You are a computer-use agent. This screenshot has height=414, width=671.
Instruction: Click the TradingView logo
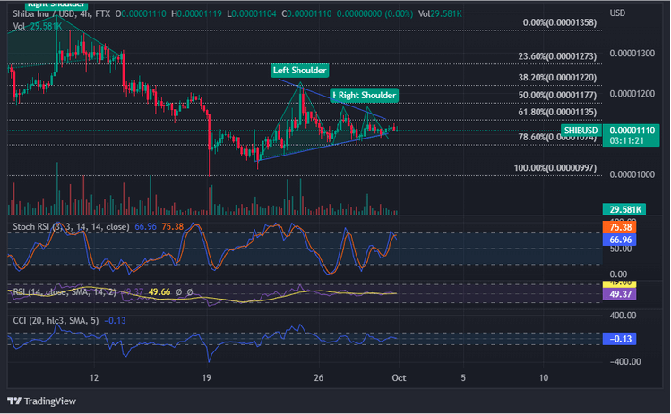click(x=41, y=401)
